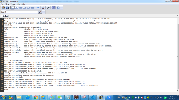Toggle the highlight brush beside Search

(40, 12)
